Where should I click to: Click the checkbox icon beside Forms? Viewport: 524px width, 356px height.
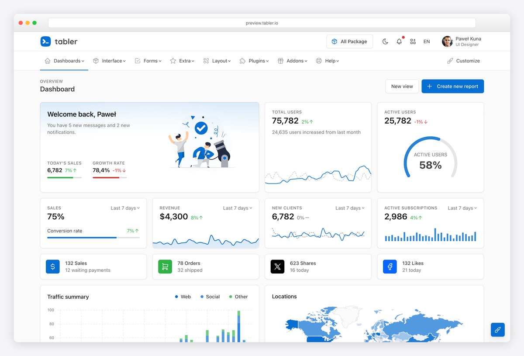coord(138,61)
